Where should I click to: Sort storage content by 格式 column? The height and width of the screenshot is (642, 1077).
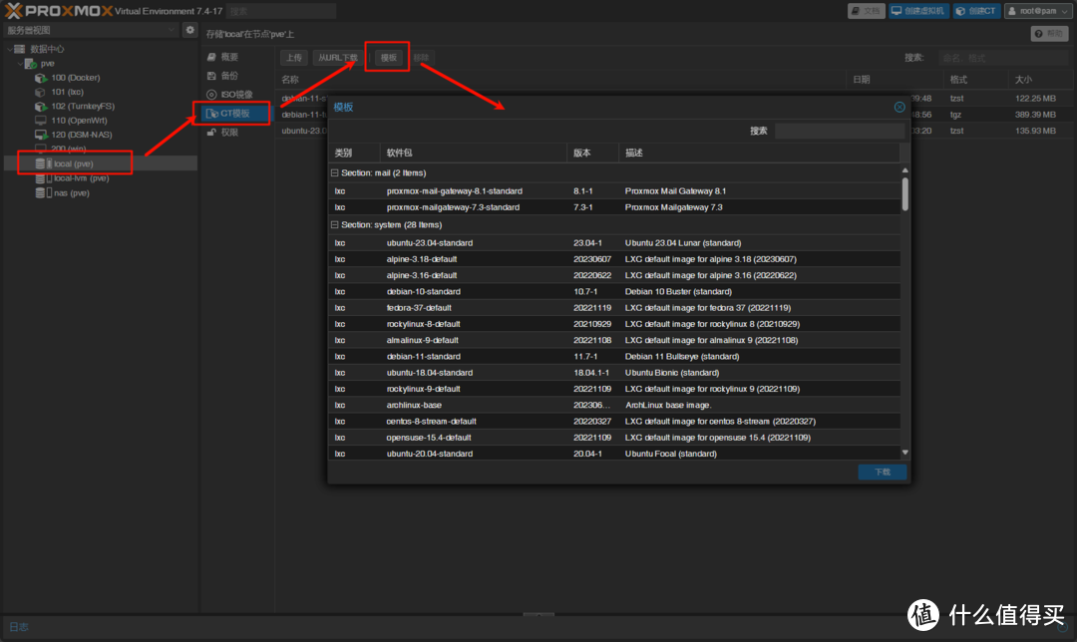pyautogui.click(x=976, y=80)
